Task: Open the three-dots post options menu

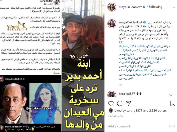Action: (173, 7)
